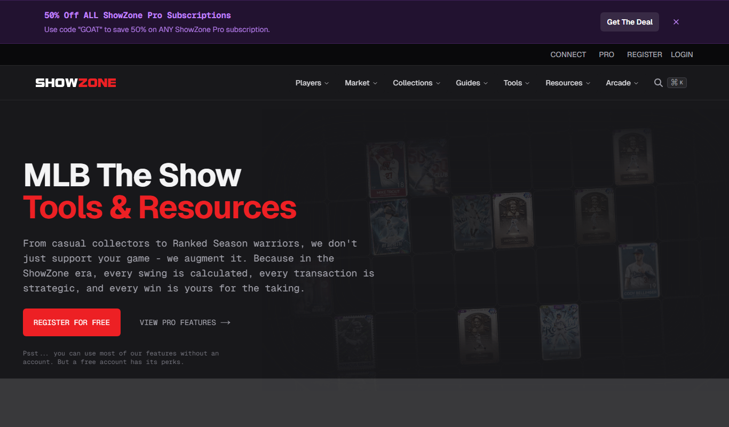Click the '50% Off ALL ShowZone Pro Subscriptions' heading

[x=138, y=15]
